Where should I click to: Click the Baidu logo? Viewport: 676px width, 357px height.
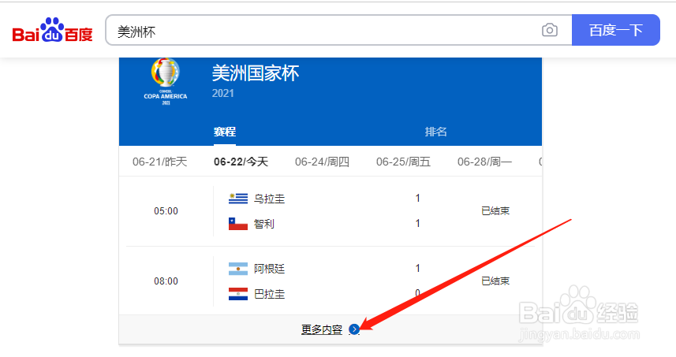coord(53,30)
